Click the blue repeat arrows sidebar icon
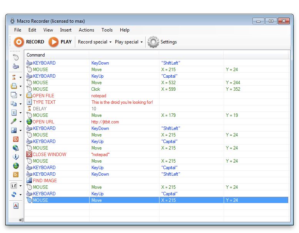The width and height of the screenshot is (299, 233). point(14,195)
